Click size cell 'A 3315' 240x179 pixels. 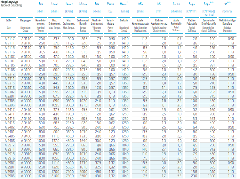click(x=10, y=83)
